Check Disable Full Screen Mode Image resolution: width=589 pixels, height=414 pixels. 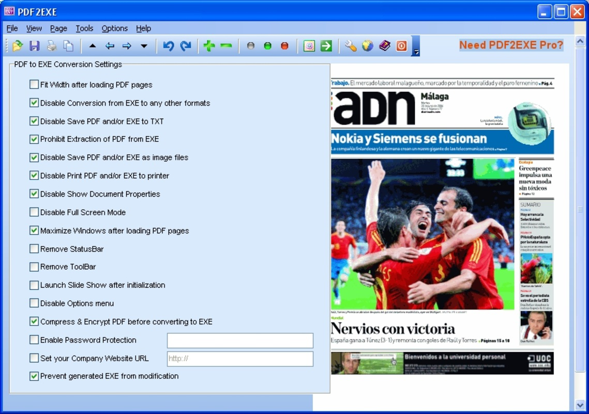click(34, 212)
